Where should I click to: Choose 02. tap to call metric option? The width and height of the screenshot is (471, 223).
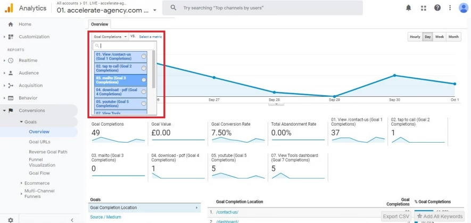[121, 68]
